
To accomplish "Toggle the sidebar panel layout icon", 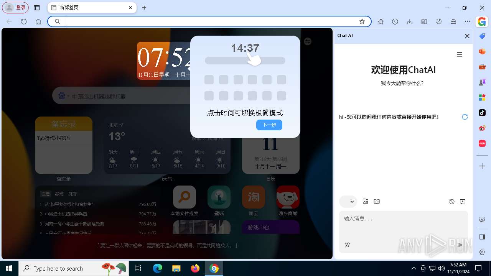I will [x=482, y=237].
